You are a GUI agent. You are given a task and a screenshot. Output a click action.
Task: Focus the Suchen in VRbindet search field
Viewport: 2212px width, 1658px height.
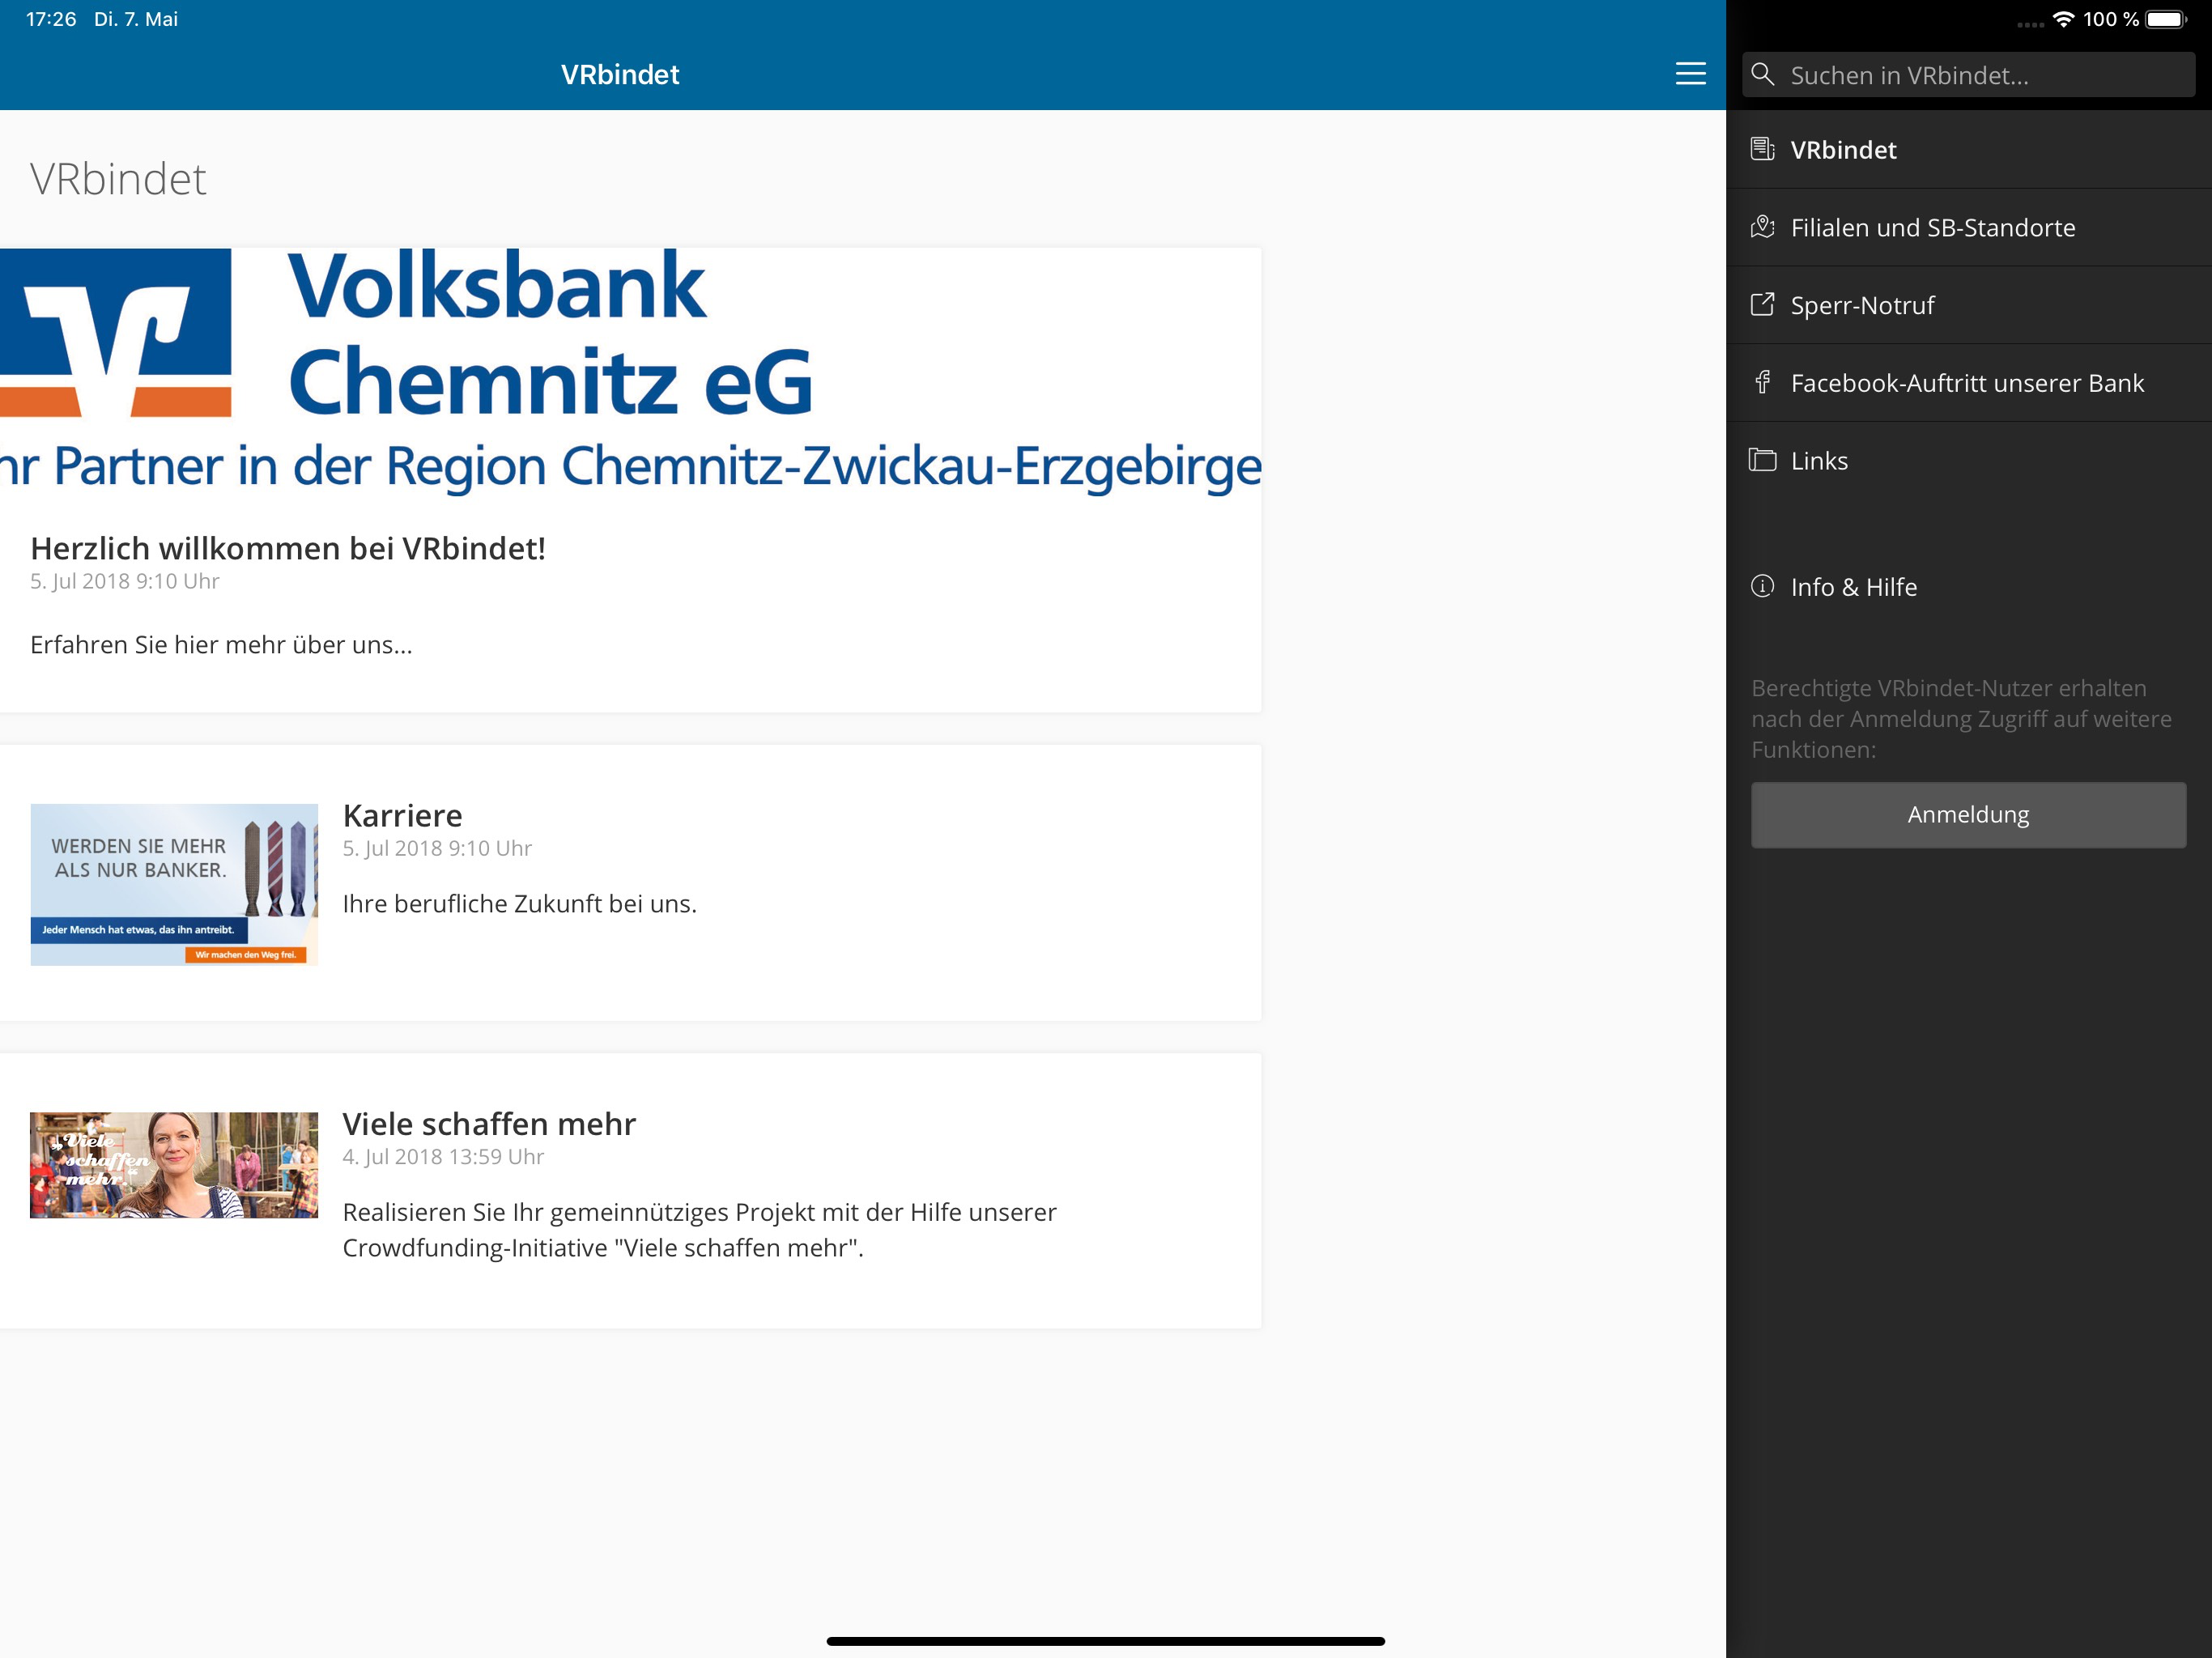tap(1968, 75)
